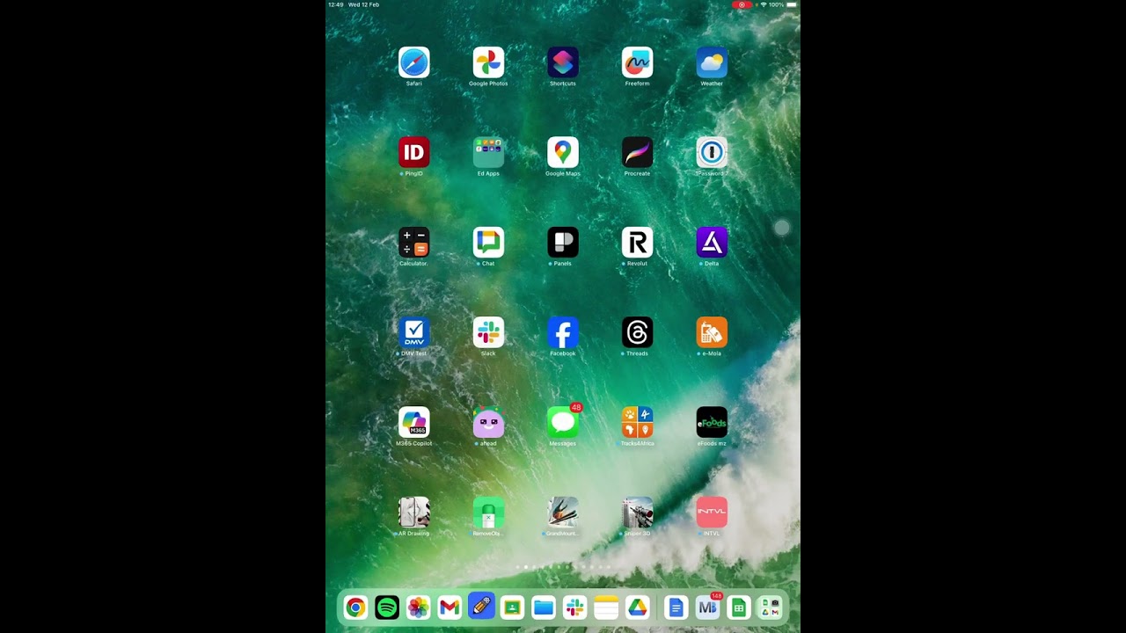This screenshot has height=633, width=1126.
Task: Open the blue pencil app in dock
Action: point(481,608)
